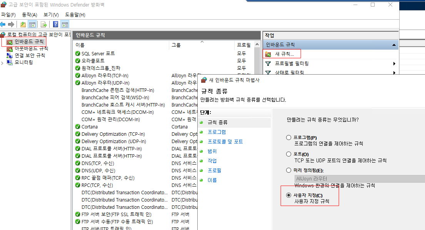Click the up one level folder icon
Screen dimensions: 425x230
(x=23, y=25)
